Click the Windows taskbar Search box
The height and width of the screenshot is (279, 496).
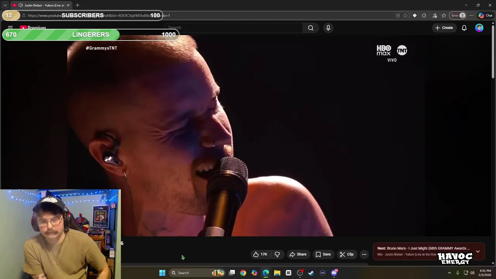[x=198, y=273]
